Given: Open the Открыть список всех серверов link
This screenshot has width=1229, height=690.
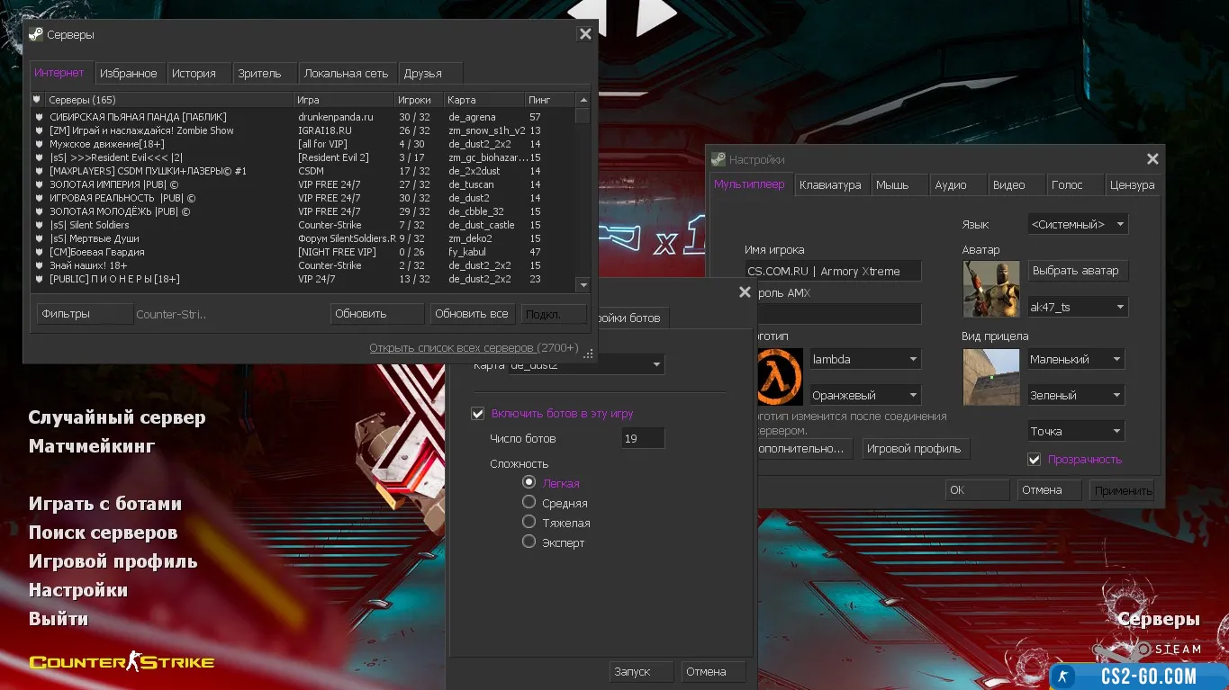Looking at the screenshot, I should pos(452,348).
